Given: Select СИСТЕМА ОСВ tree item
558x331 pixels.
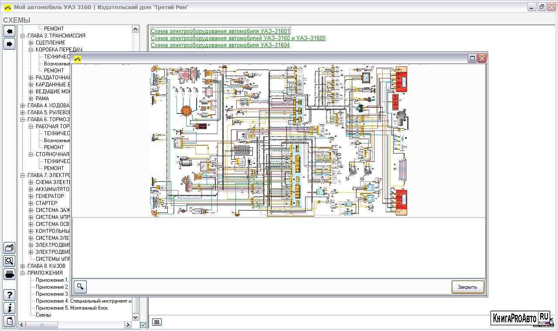Looking at the screenshot, I should [53, 224].
